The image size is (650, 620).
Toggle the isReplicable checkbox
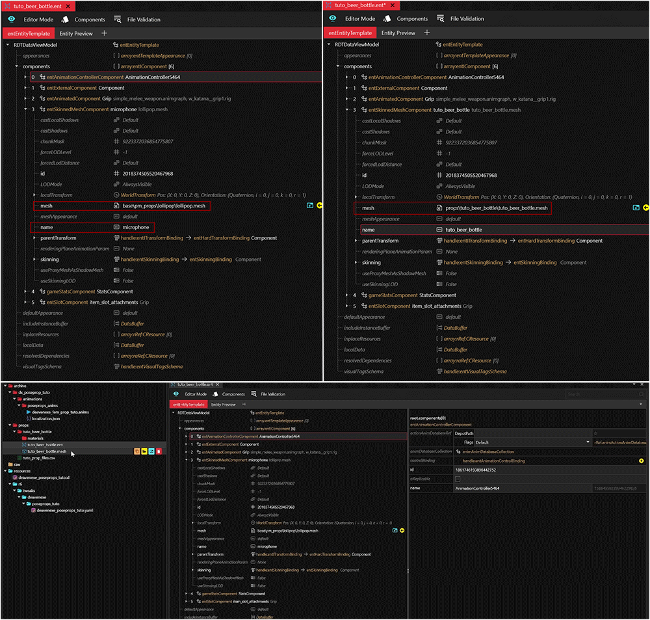pos(457,479)
